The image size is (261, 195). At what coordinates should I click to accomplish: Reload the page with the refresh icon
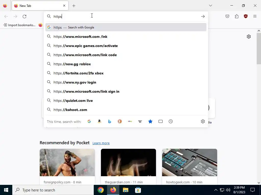click(x=24, y=17)
